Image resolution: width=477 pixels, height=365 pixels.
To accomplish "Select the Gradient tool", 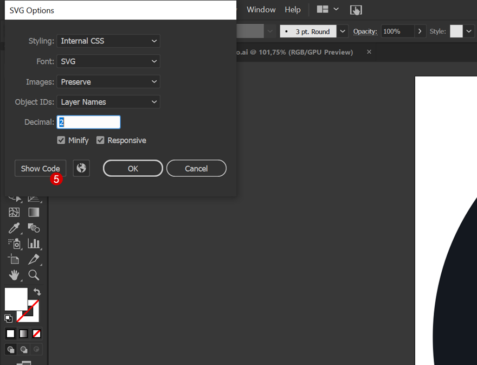I will [x=34, y=212].
